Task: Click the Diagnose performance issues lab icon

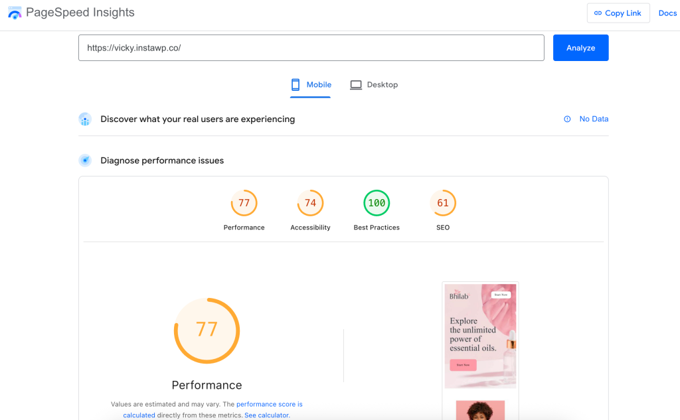Action: [x=85, y=160]
